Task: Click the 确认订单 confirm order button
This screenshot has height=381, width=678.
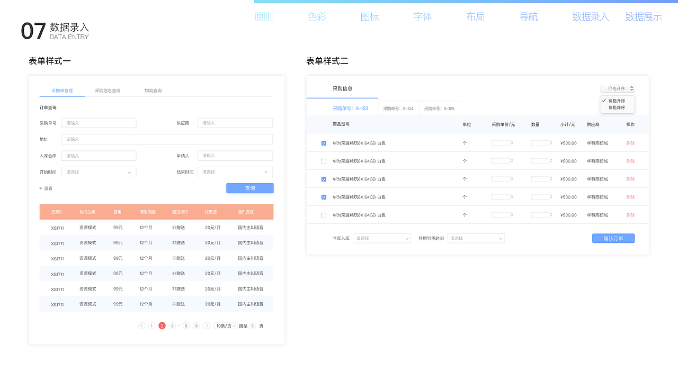Action: click(613, 239)
